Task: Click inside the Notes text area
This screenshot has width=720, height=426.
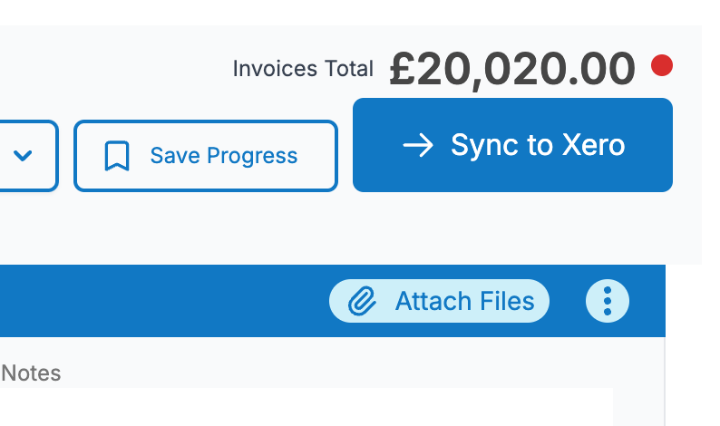Action: [306, 407]
